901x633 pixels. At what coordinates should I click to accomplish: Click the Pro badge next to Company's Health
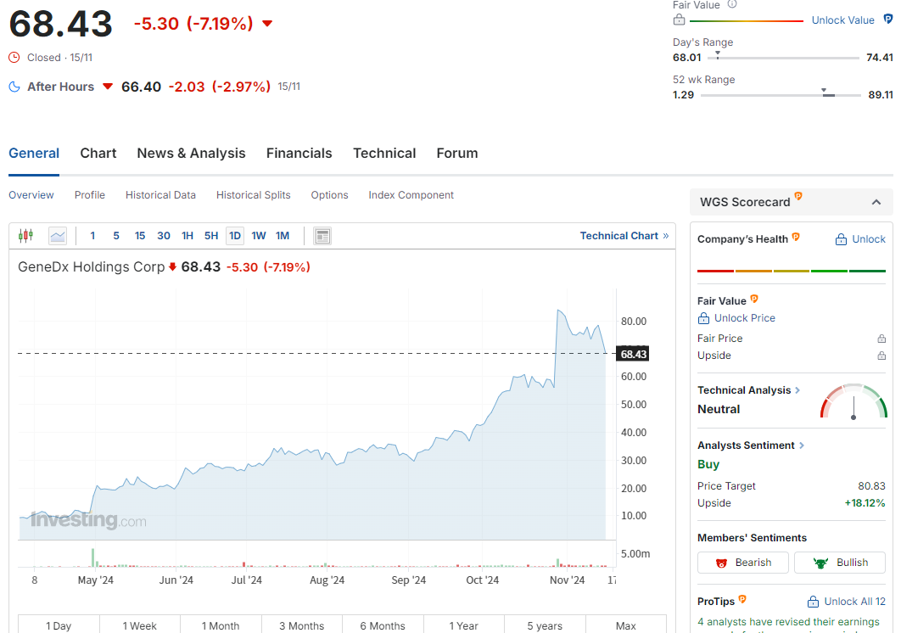tap(796, 236)
